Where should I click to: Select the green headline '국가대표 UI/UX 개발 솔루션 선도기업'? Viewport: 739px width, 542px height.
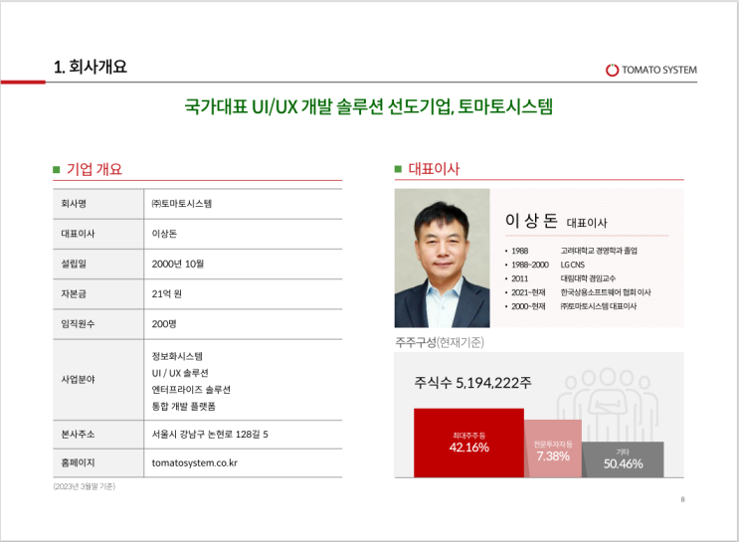[x=318, y=107]
